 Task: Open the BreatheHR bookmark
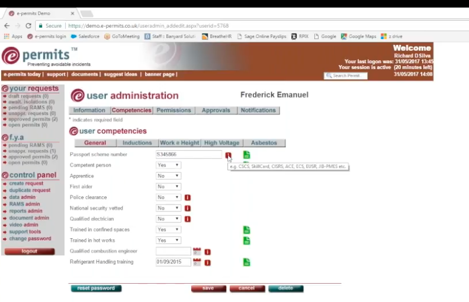click(x=217, y=37)
